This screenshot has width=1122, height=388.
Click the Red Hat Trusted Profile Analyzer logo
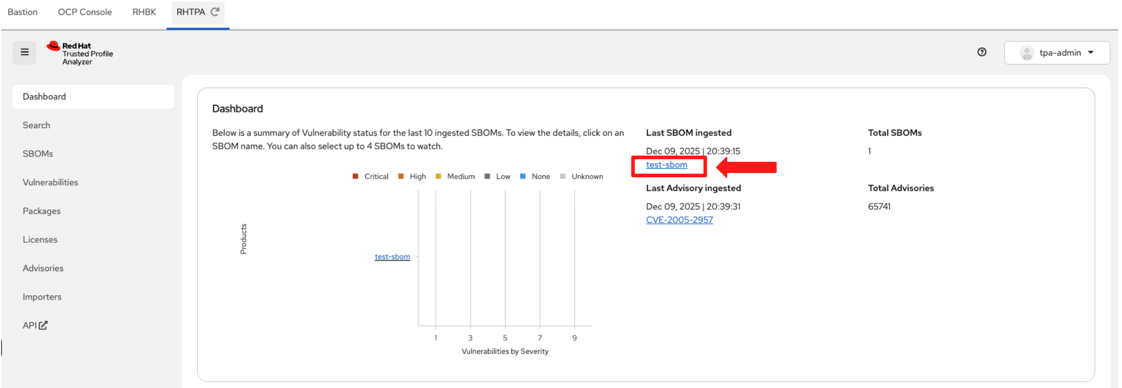click(80, 53)
